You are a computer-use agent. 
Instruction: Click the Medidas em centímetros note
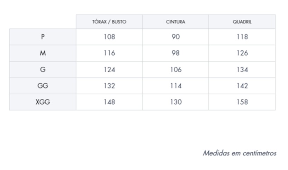click(240, 153)
